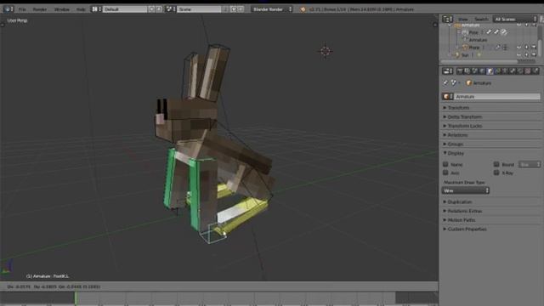Toggle selectability of the Plane object

(527, 48)
